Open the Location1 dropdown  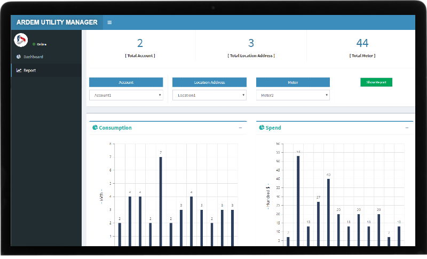pyautogui.click(x=209, y=95)
